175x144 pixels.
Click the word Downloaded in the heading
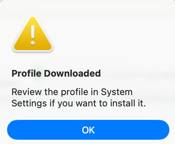(x=72, y=73)
